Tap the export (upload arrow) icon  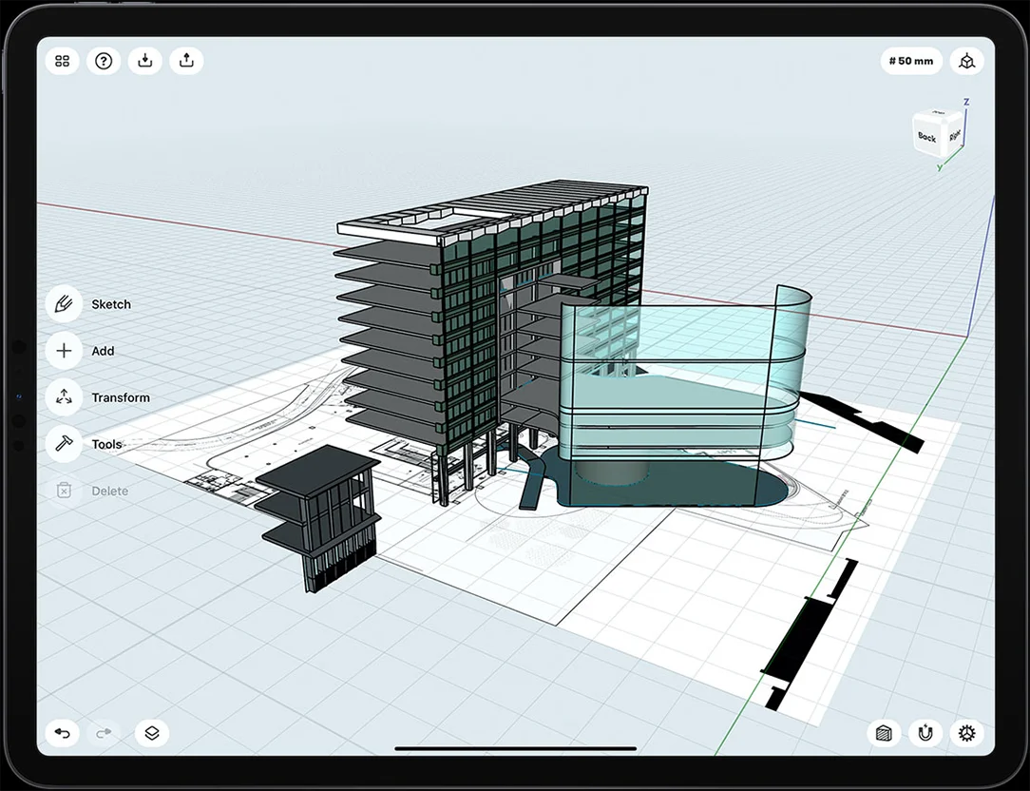(186, 61)
